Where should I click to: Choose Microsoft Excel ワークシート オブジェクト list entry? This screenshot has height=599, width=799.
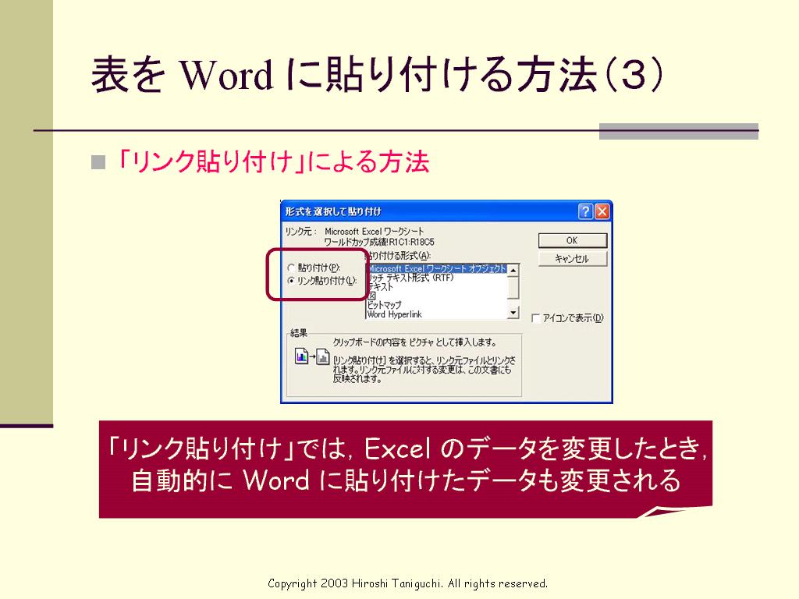437,268
